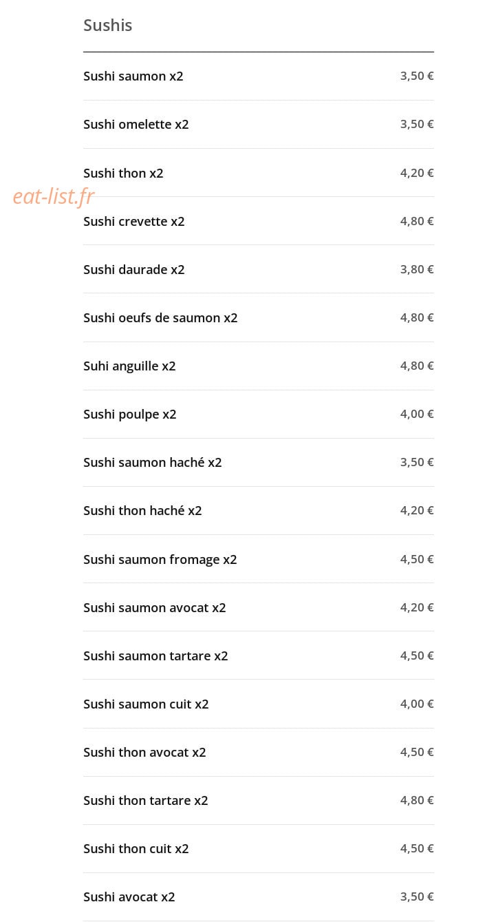Select the Sushi crevette x2 entry
Screen dimensions: 496x922
click(x=258, y=221)
